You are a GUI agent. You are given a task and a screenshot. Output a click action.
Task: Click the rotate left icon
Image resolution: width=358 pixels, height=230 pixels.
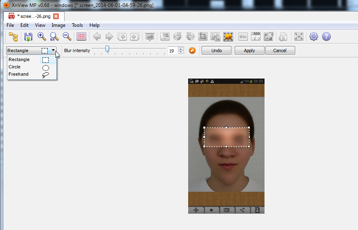pyautogui.click(x=177, y=37)
